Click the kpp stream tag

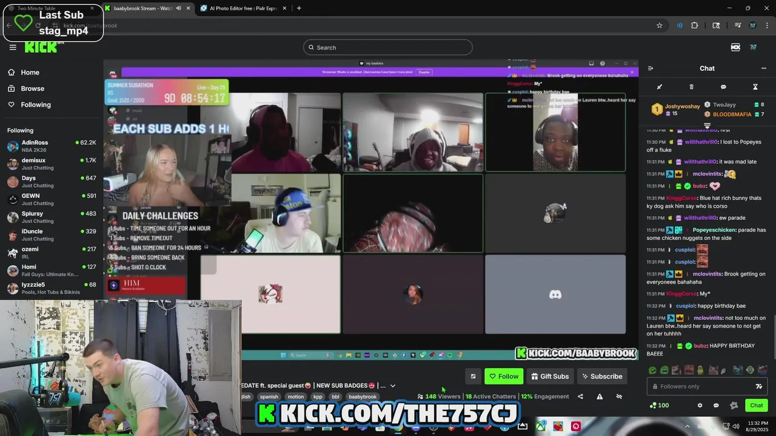pyautogui.click(x=318, y=397)
